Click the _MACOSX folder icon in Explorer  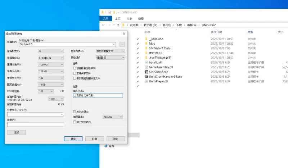146,39
